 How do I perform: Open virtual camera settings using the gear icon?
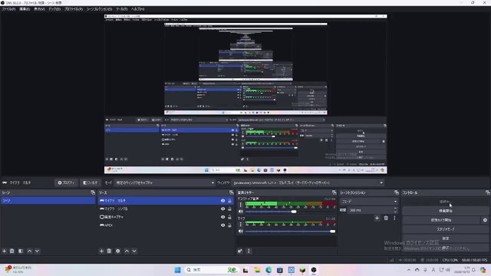coord(485,220)
